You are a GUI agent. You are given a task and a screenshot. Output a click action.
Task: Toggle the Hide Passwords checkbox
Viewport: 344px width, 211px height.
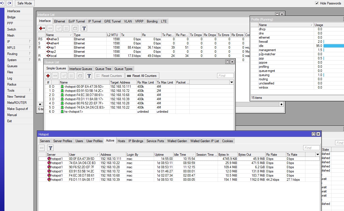(317, 3)
